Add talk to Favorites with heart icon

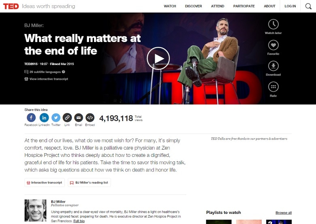coord(273,45)
